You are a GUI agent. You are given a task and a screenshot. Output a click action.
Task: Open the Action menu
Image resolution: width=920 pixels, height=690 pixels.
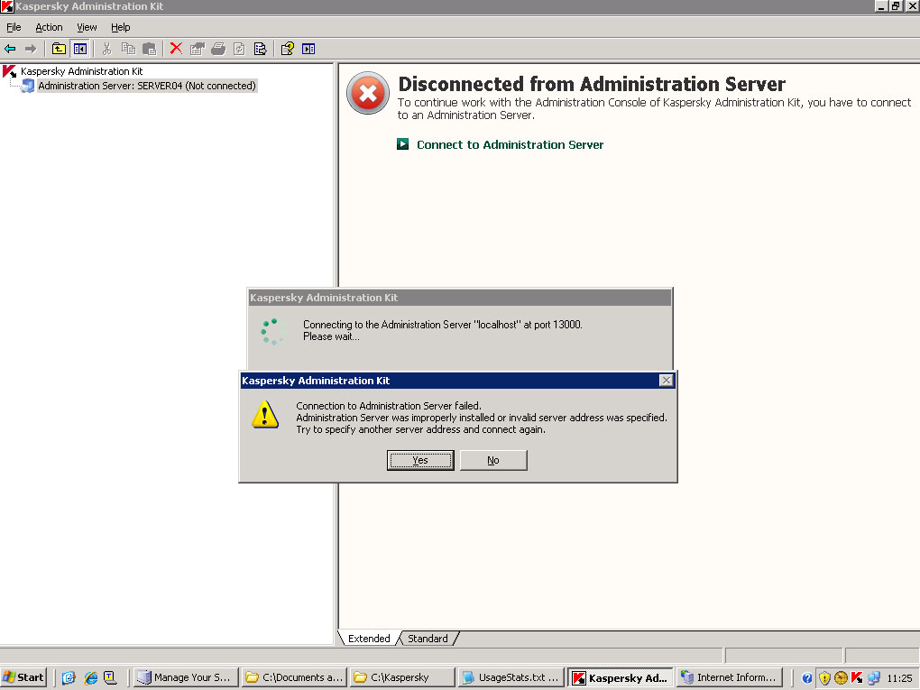[x=49, y=27]
